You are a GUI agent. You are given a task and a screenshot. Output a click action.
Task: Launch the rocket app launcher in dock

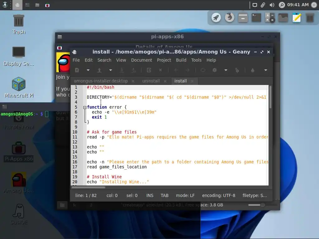[x=216, y=17]
